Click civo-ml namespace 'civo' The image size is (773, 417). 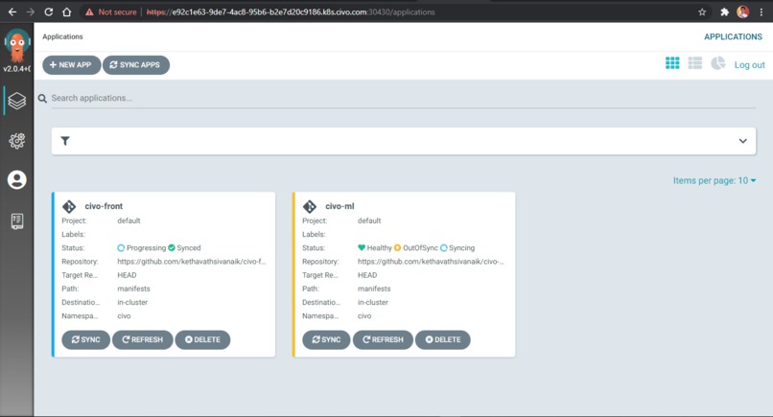click(x=364, y=316)
